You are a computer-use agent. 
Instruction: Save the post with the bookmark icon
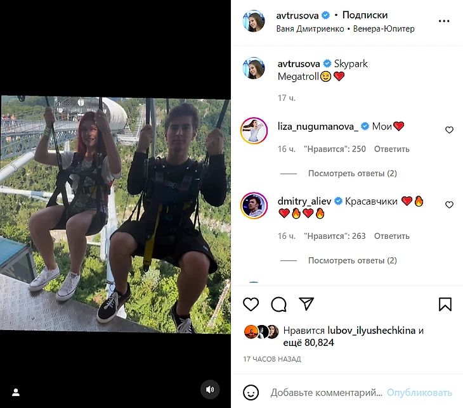tap(445, 304)
